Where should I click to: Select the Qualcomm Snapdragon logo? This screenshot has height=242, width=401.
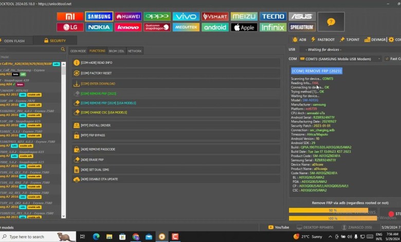[157, 27]
